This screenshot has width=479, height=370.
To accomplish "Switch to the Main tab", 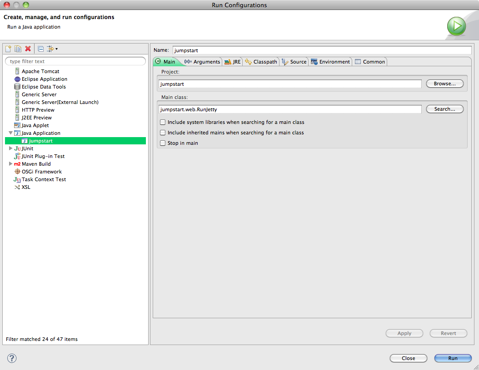I will tap(165, 62).
